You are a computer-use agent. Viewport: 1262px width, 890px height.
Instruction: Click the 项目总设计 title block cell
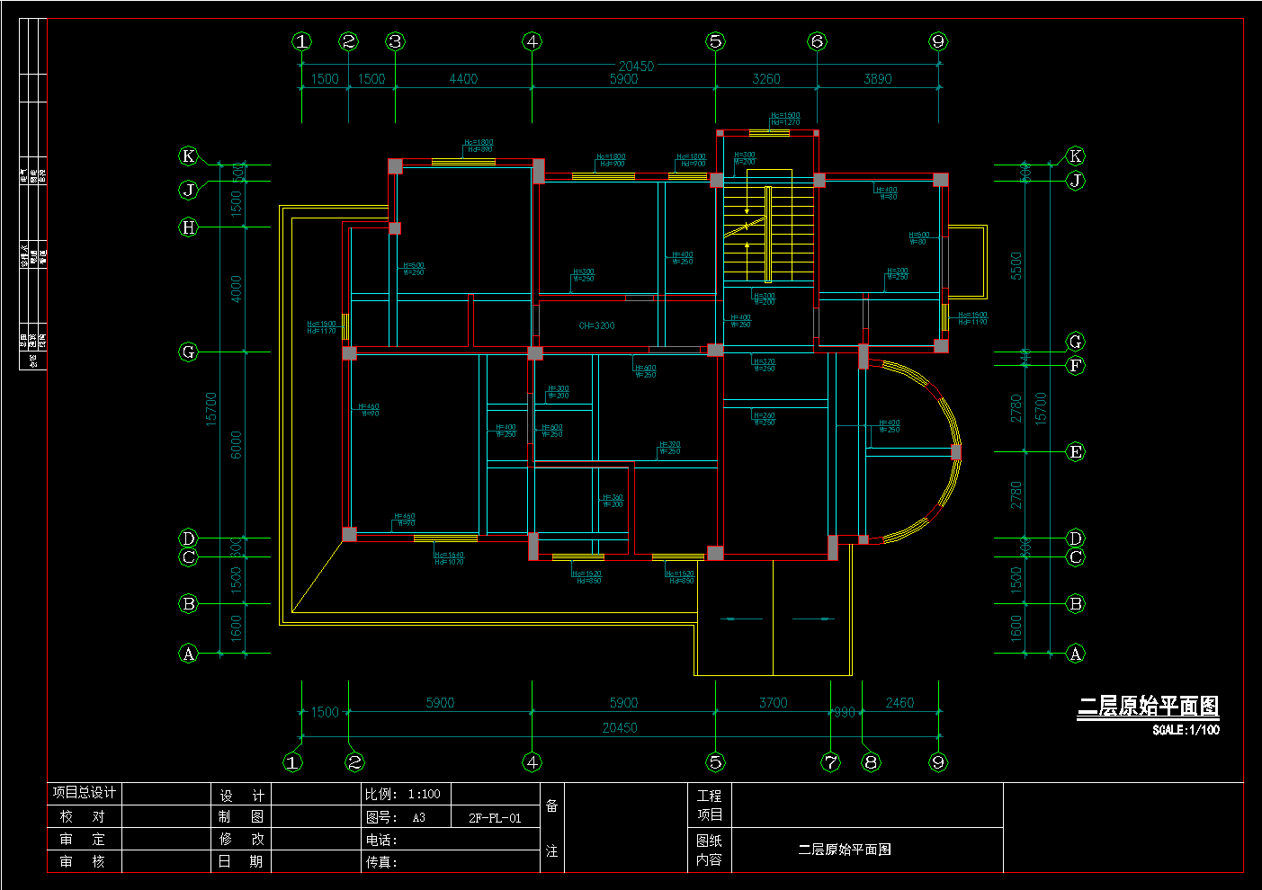point(84,793)
